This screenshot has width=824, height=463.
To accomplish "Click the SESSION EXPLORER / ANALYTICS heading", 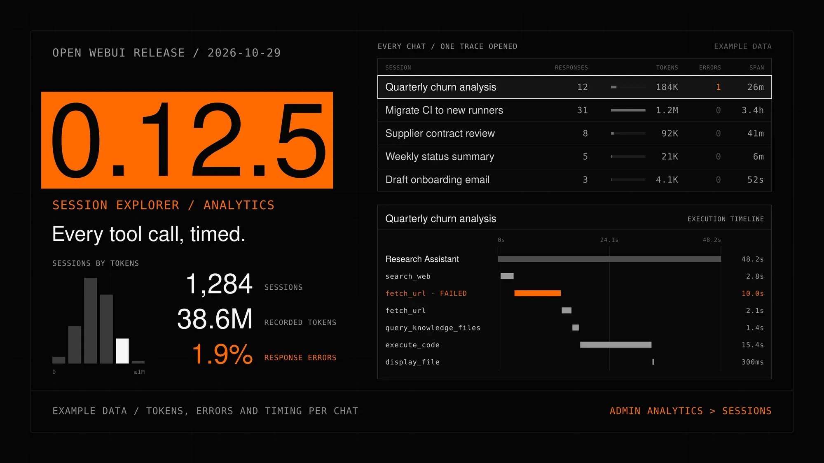I will (163, 205).
